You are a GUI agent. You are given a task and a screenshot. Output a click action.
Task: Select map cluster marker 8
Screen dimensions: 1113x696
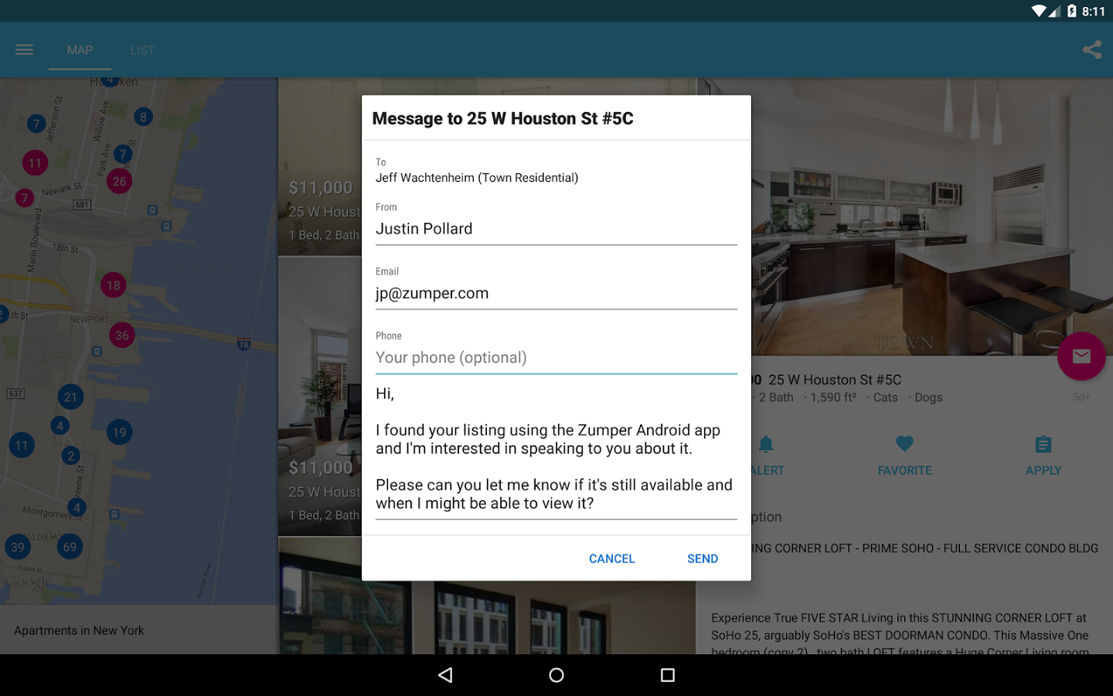coord(143,118)
